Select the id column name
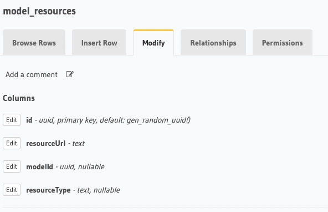This screenshot has width=328, height=212. click(29, 120)
